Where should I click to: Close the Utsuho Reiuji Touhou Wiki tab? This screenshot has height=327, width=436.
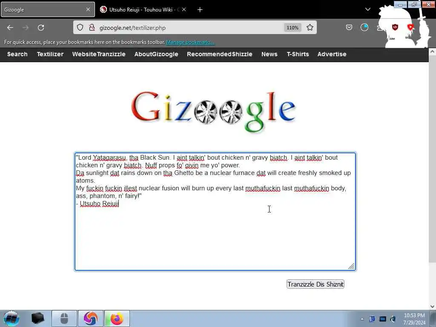coord(184,9)
